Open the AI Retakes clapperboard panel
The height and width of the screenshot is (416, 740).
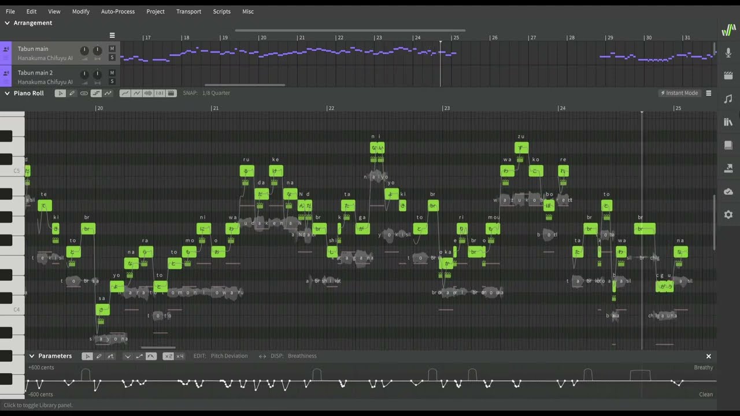[728, 76]
